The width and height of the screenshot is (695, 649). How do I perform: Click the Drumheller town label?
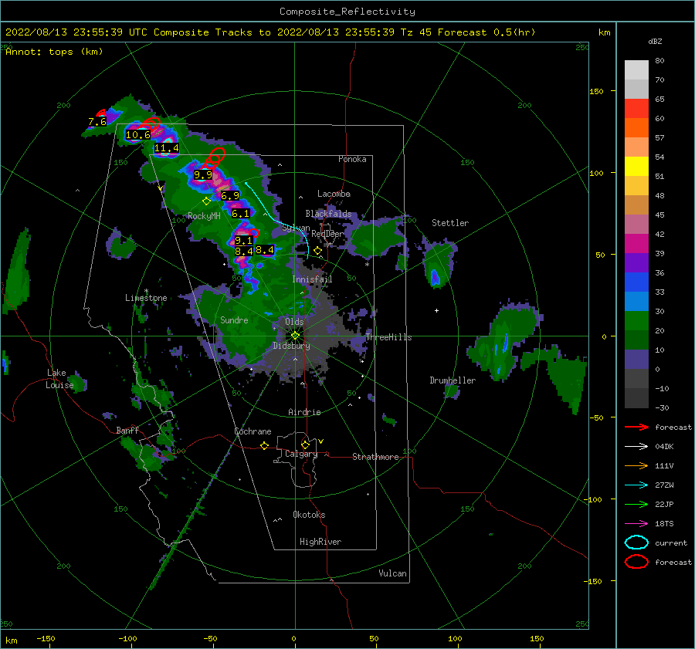453,380
